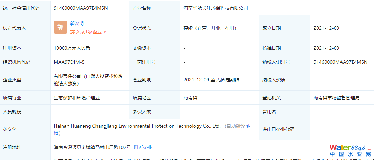The image size is (374, 160).
Task: Click the 纠错 correction link
Action: click(x=249, y=126)
